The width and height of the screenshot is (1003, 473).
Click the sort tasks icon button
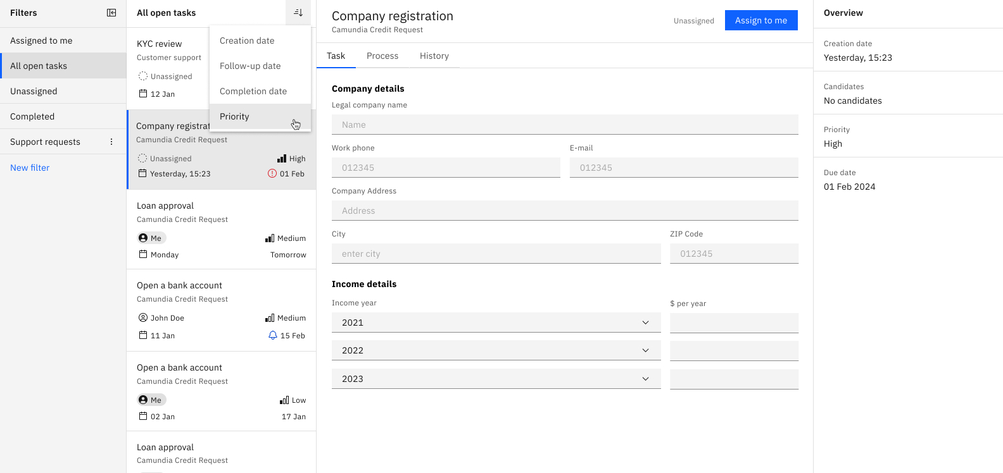(x=298, y=13)
